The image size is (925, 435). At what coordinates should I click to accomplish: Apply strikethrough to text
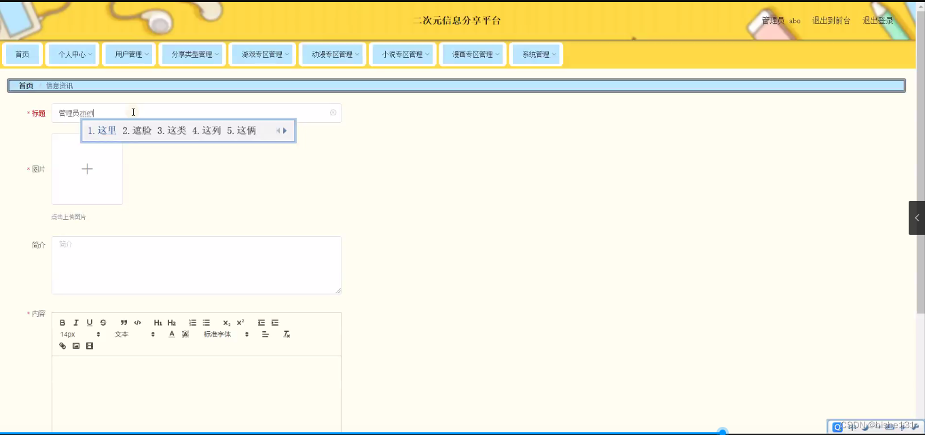coord(103,322)
